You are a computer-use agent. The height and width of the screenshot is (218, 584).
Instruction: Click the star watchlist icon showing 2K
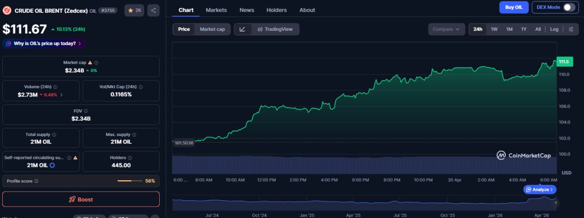135,10
